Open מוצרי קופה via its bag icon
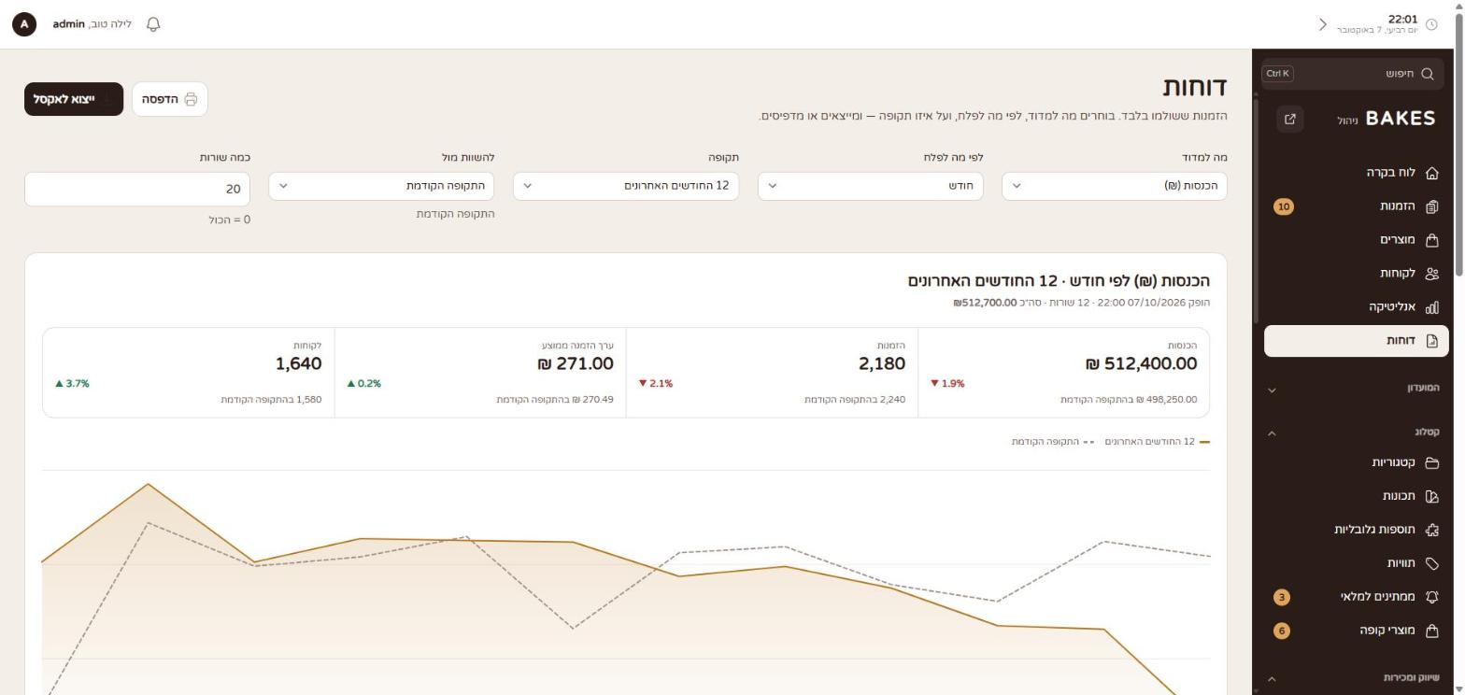 coord(1432,631)
